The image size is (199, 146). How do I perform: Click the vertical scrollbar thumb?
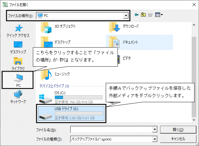(194, 77)
